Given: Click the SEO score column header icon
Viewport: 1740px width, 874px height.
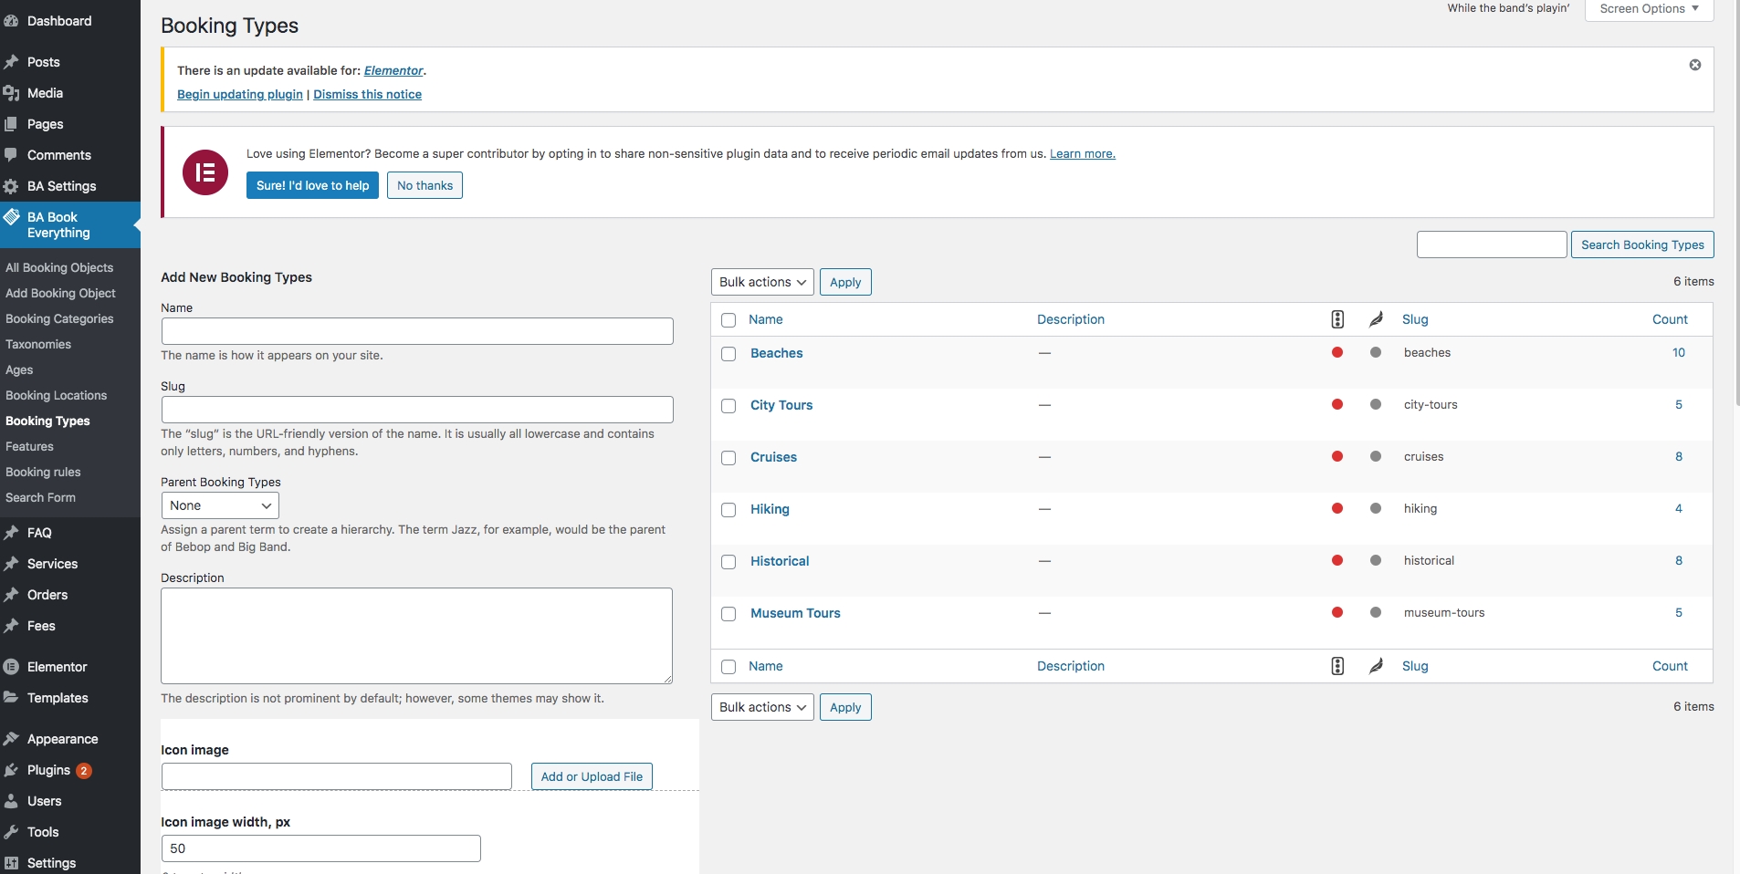Looking at the screenshot, I should (x=1336, y=319).
